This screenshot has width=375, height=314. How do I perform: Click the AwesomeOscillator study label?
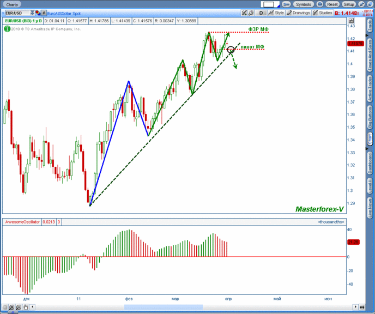click(x=22, y=222)
